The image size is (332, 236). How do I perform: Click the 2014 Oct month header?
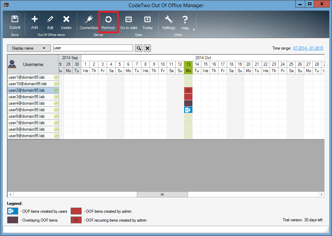click(203, 58)
